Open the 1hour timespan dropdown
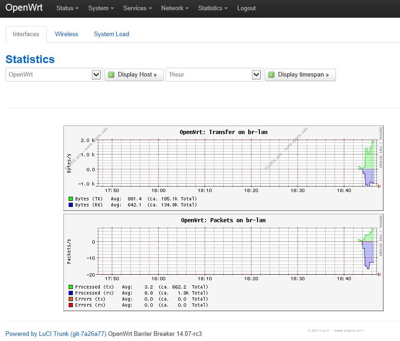Viewport: 400px width, 341px height. click(x=214, y=75)
